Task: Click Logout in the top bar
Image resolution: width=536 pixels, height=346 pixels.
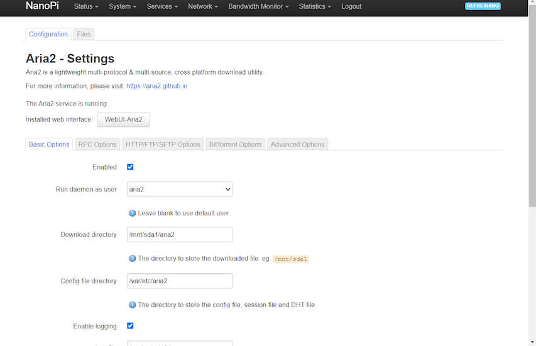Action: [351, 6]
